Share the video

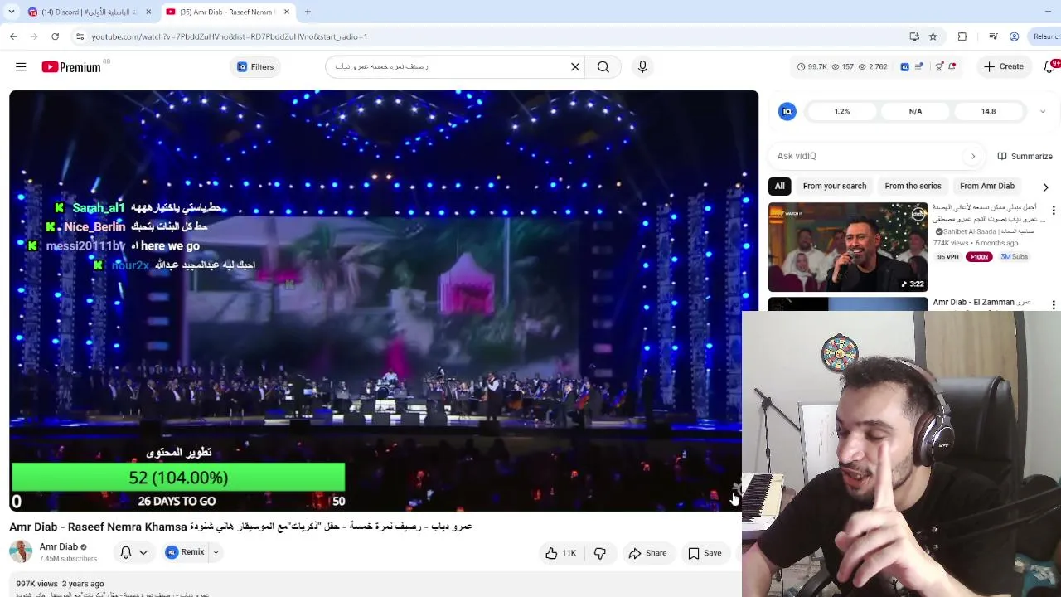[x=647, y=553]
